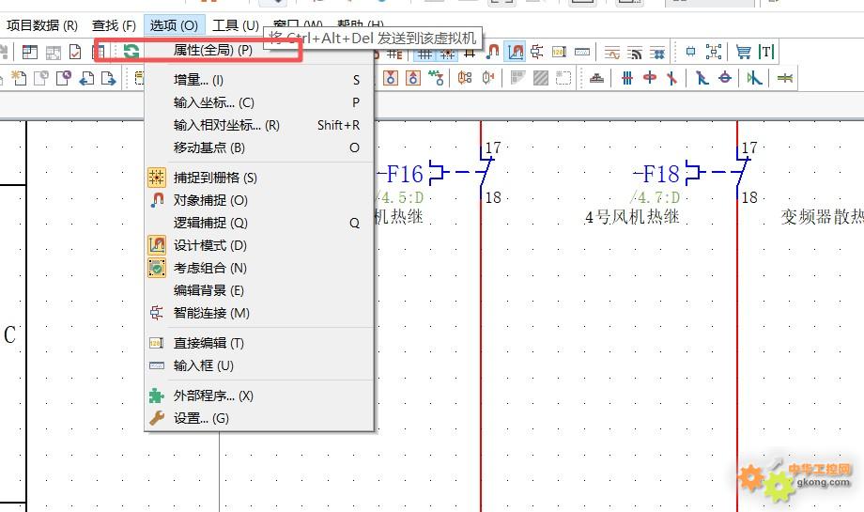Choose 设置... (G) from the menu

pyautogui.click(x=201, y=418)
